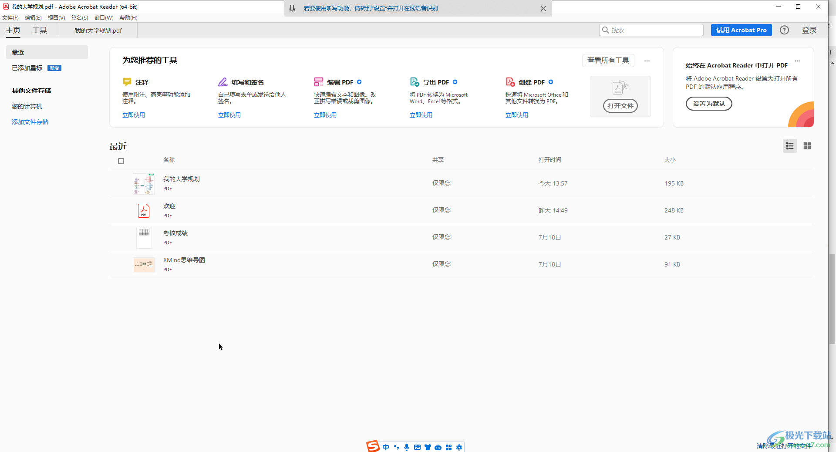The height and width of the screenshot is (452, 836).
Task: Click the Acrobat PDF icon in title bar
Action: click(x=6, y=7)
